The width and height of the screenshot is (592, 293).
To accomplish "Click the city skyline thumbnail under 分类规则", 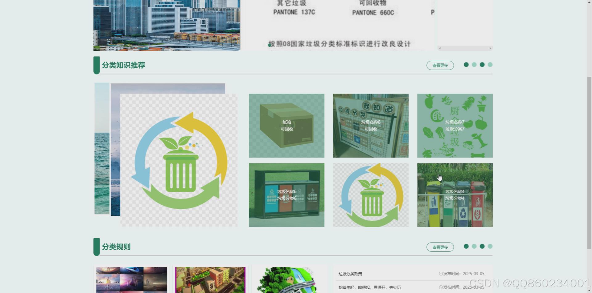I will 131,279.
